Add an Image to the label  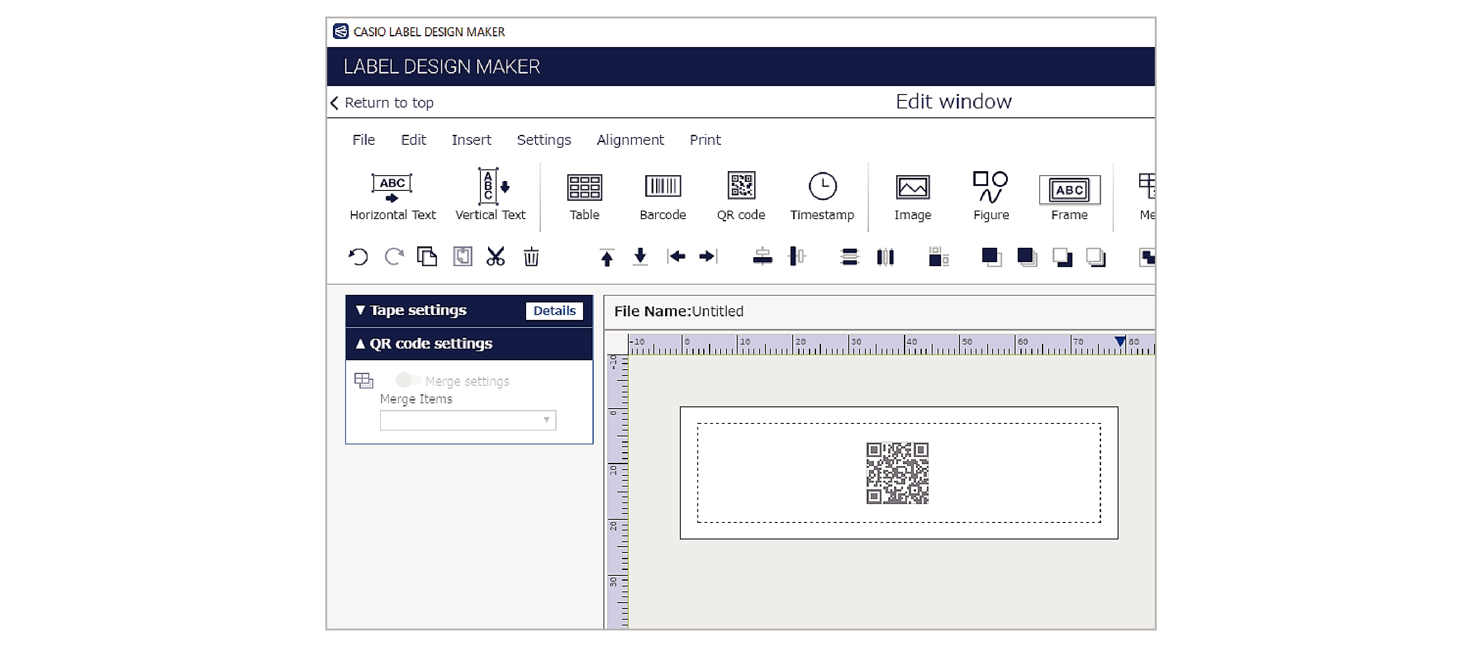[912, 195]
